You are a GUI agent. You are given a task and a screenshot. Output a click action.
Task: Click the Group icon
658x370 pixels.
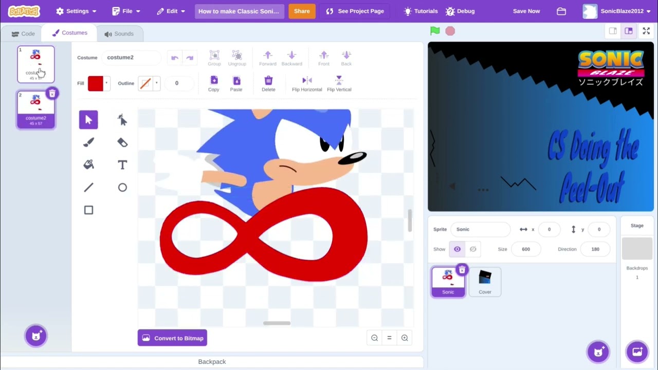click(214, 54)
